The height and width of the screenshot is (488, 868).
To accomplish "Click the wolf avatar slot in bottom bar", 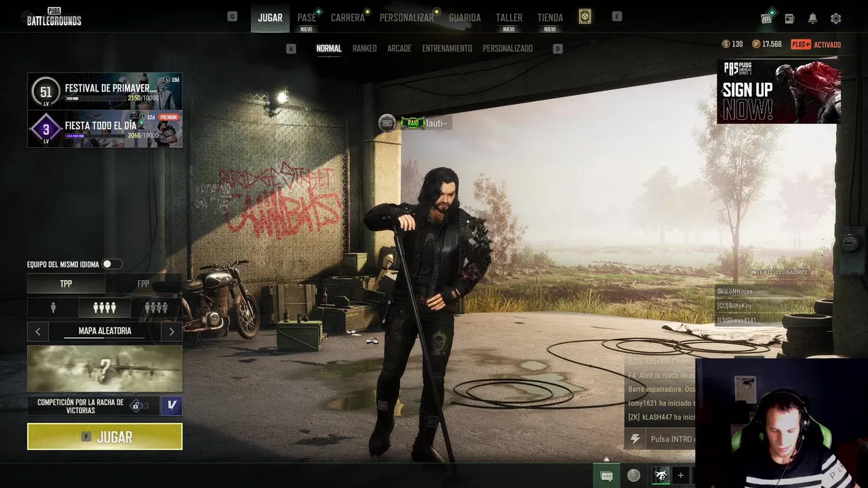I will (660, 475).
